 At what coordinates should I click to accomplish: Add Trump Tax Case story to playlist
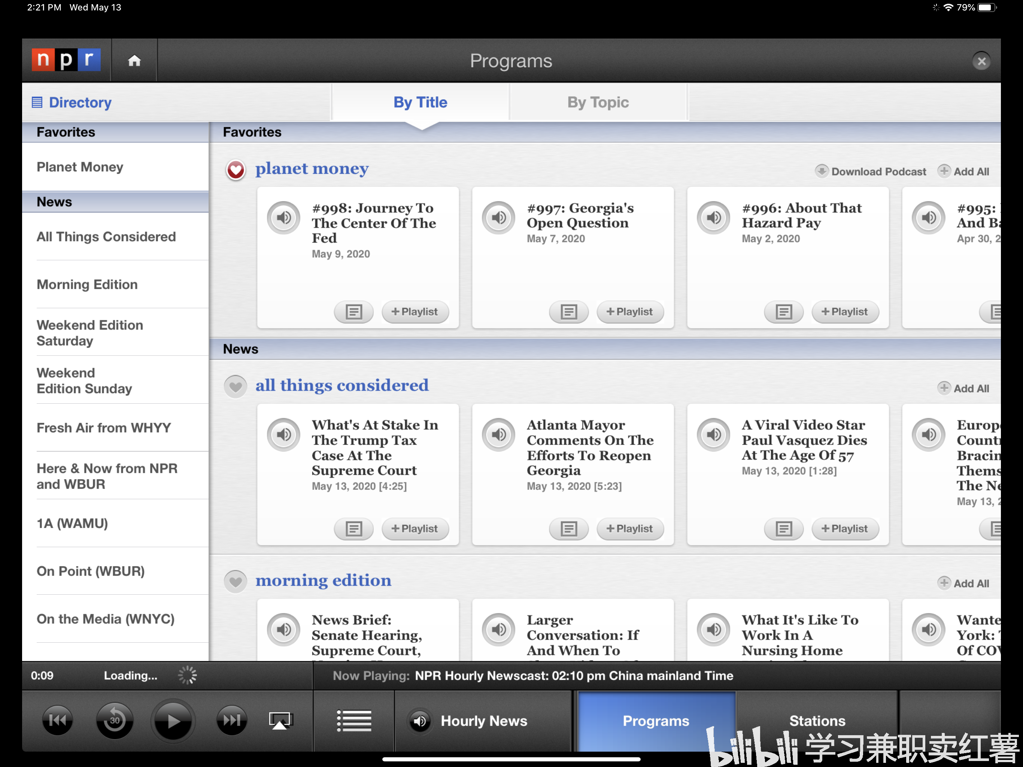(x=415, y=529)
